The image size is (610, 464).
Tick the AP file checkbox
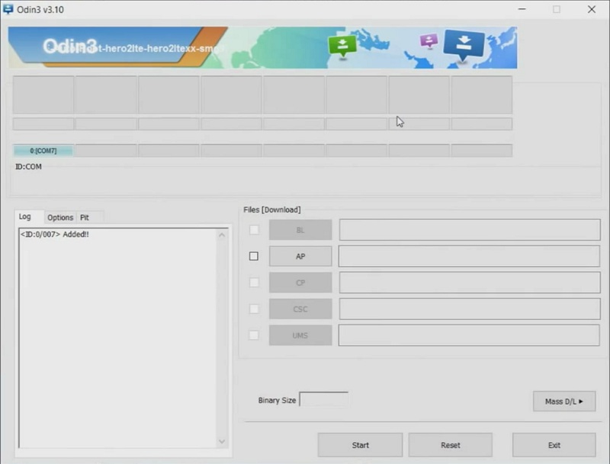pyautogui.click(x=254, y=256)
